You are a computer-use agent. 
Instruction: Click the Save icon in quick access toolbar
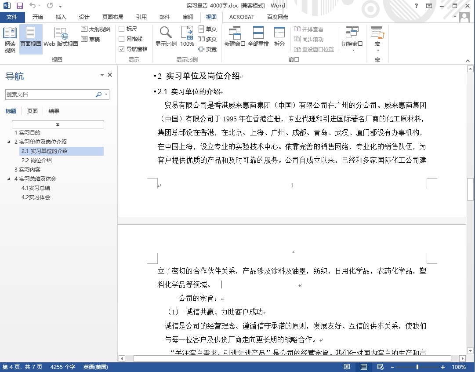[x=20, y=6]
